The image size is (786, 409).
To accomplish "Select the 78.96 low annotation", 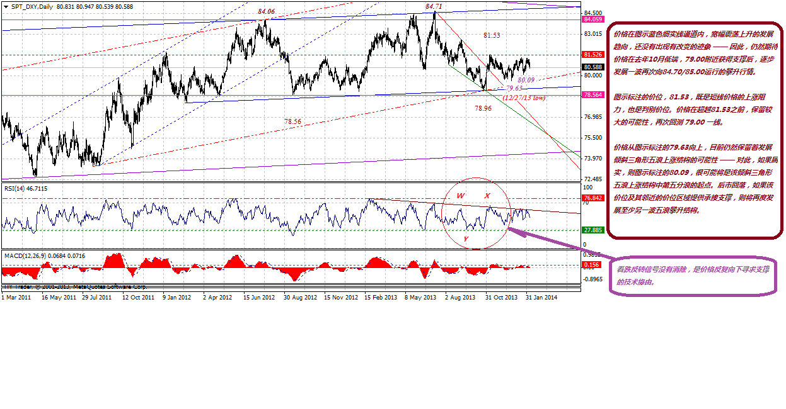I will [x=483, y=108].
